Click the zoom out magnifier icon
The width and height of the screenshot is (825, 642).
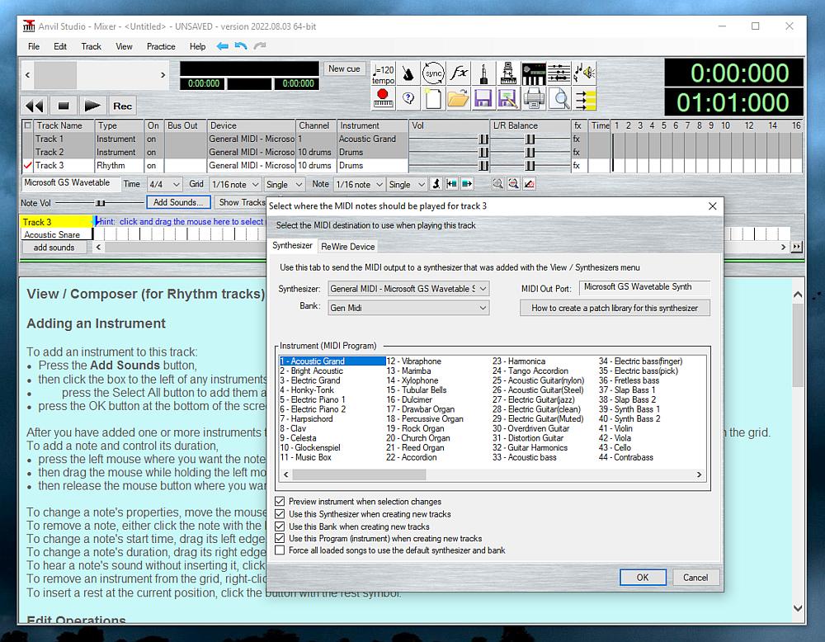tap(513, 184)
